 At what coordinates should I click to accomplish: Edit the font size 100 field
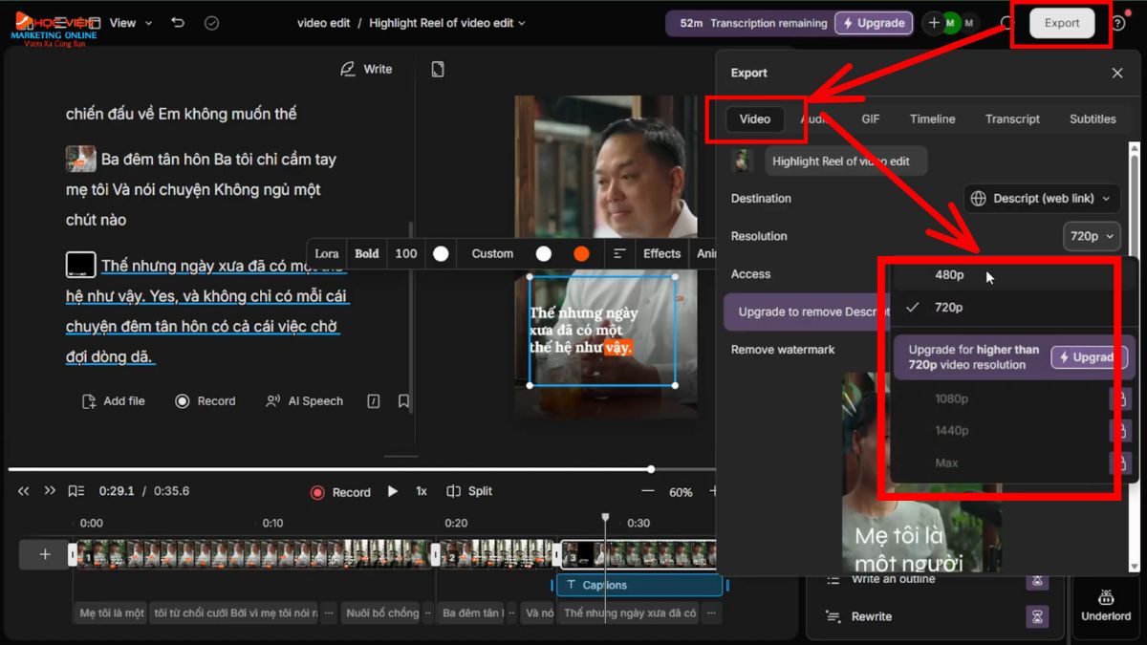[406, 254]
